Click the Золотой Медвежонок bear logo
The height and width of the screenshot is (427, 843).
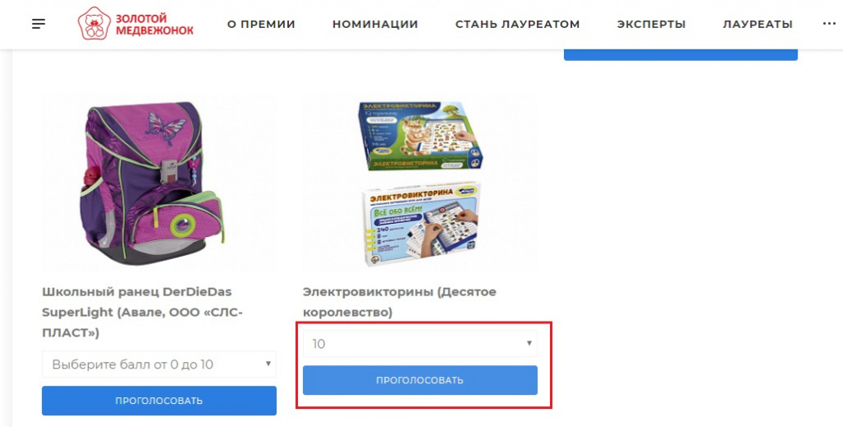point(95,23)
